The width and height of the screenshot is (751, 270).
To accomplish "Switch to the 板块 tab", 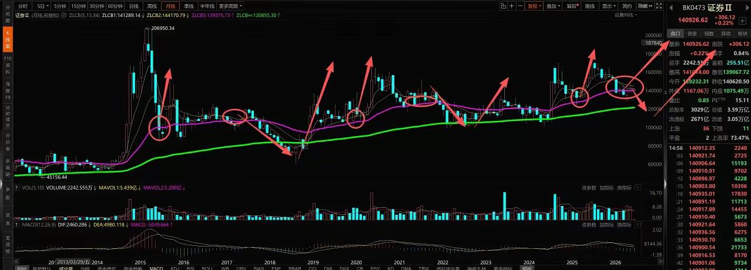I will coord(743,34).
